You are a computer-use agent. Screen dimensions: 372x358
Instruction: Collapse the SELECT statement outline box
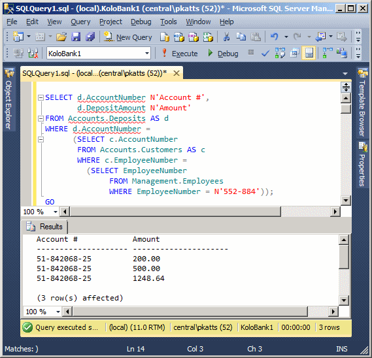pyautogui.click(x=41, y=97)
